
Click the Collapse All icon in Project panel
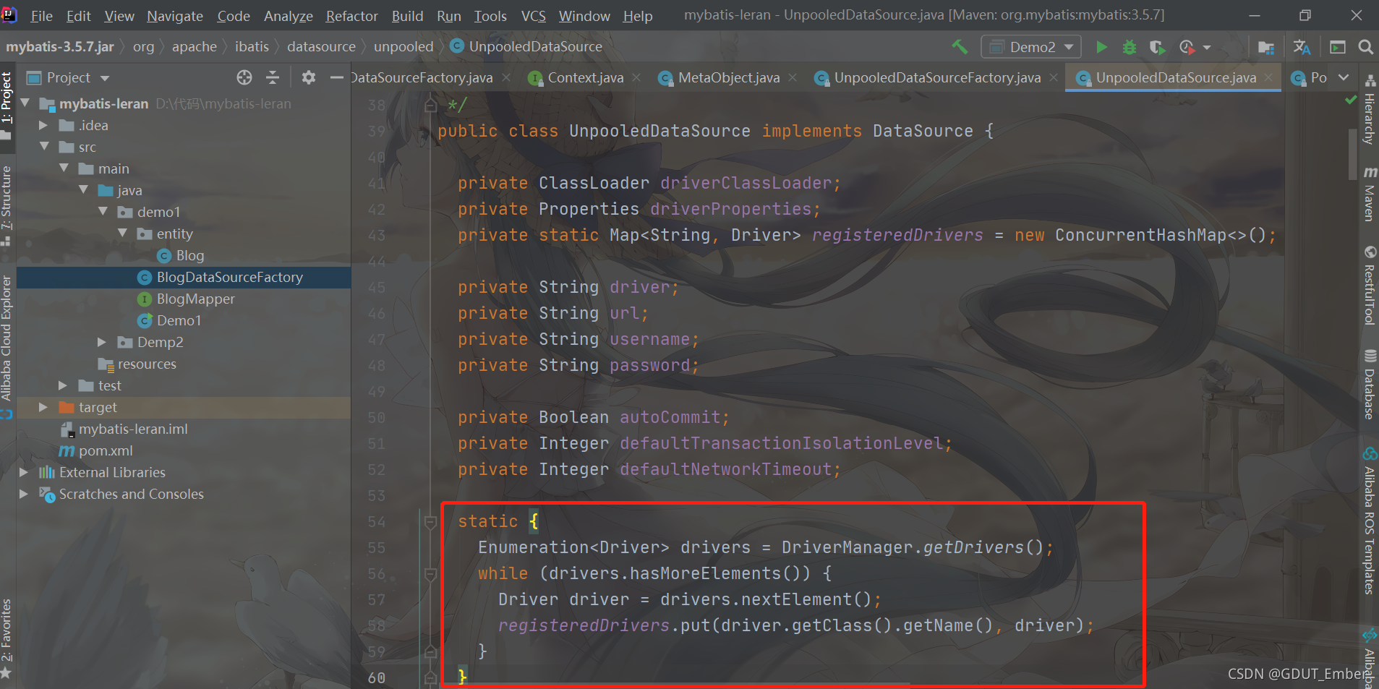tap(273, 77)
